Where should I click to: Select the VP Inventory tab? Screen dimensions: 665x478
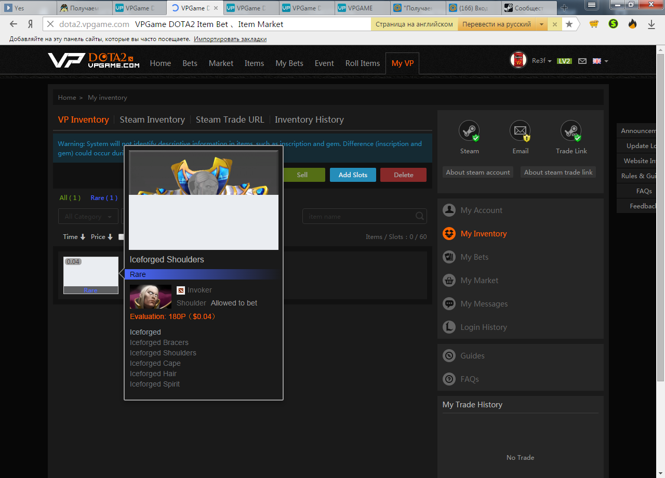(84, 119)
